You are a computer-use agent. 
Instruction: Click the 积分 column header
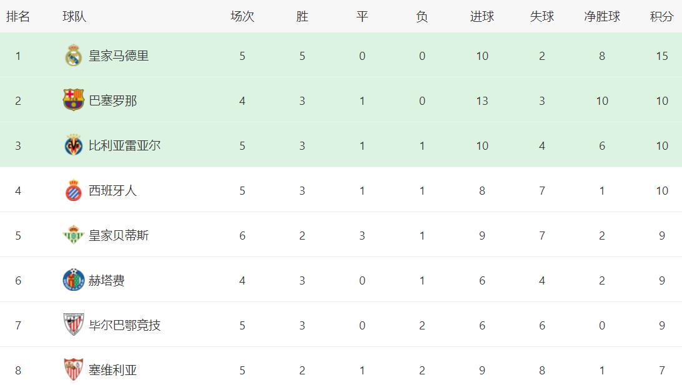pyautogui.click(x=661, y=17)
